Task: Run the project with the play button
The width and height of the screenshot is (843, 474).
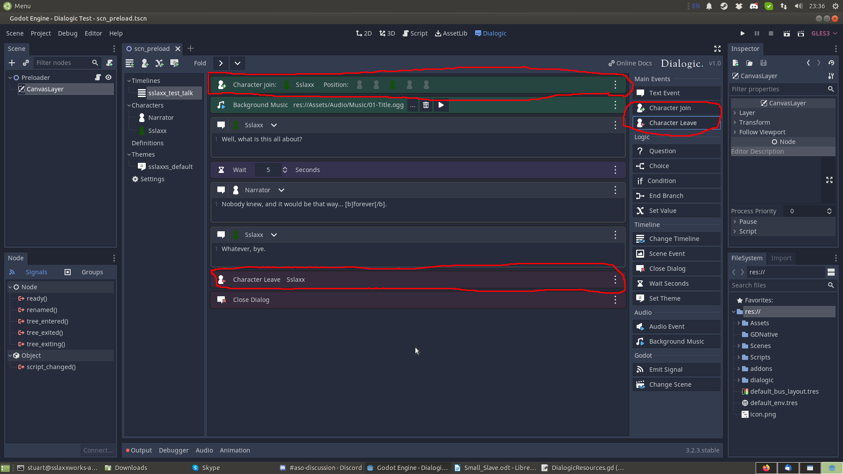Action: [x=742, y=33]
